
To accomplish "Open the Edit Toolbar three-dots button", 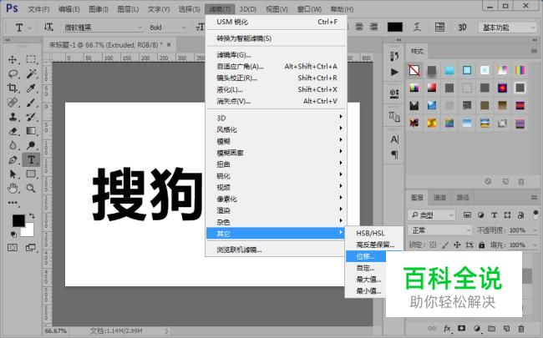I will (13, 203).
